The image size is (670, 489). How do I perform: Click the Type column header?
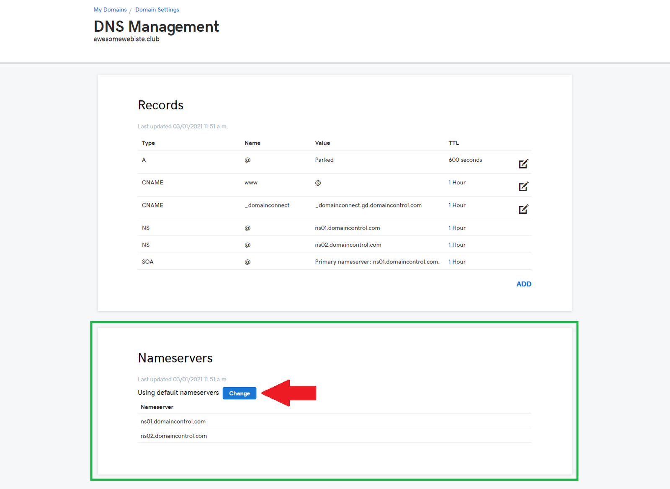pyautogui.click(x=148, y=143)
